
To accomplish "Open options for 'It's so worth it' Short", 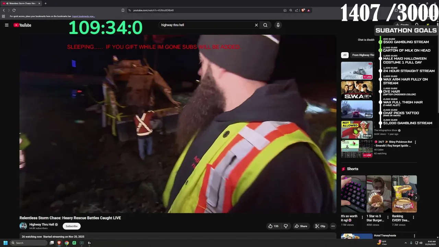I will (362, 217).
